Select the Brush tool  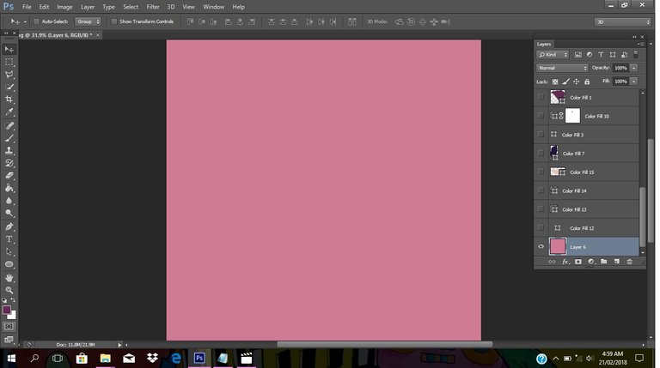coord(9,138)
